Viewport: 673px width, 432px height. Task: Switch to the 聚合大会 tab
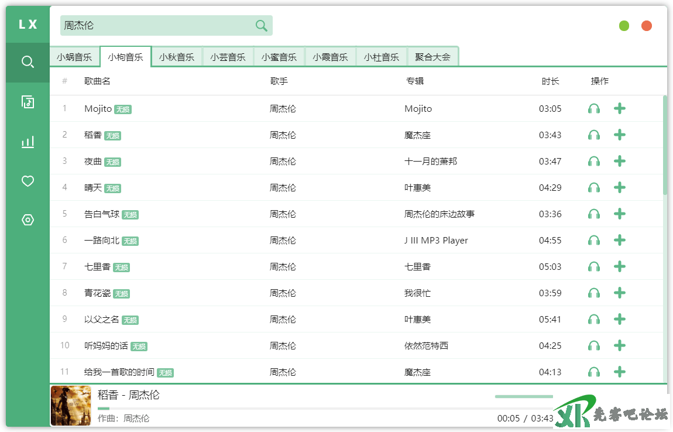432,57
